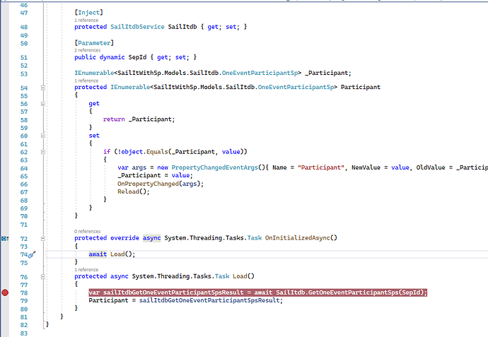Open "1 reference" CodeLens above SailItdb property
Screen dimensions: 488x337
click(x=86, y=20)
